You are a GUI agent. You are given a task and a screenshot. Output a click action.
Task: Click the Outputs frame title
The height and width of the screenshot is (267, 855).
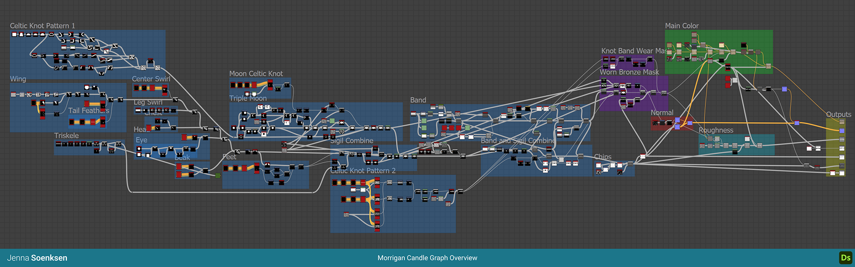[x=839, y=115]
